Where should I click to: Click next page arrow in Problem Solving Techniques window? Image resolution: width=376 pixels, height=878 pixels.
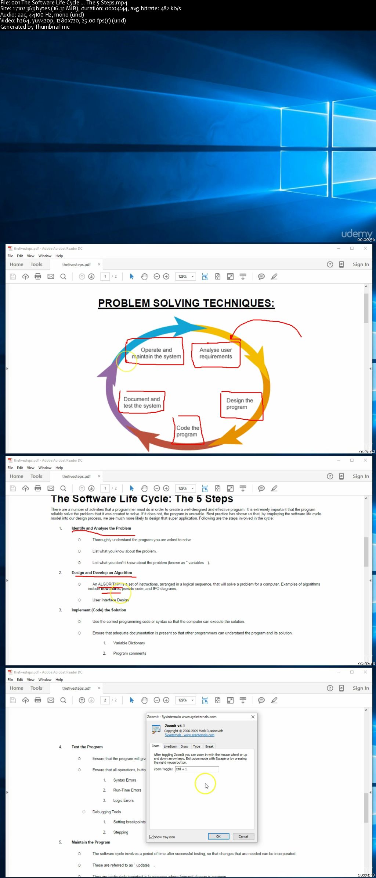tap(91, 277)
